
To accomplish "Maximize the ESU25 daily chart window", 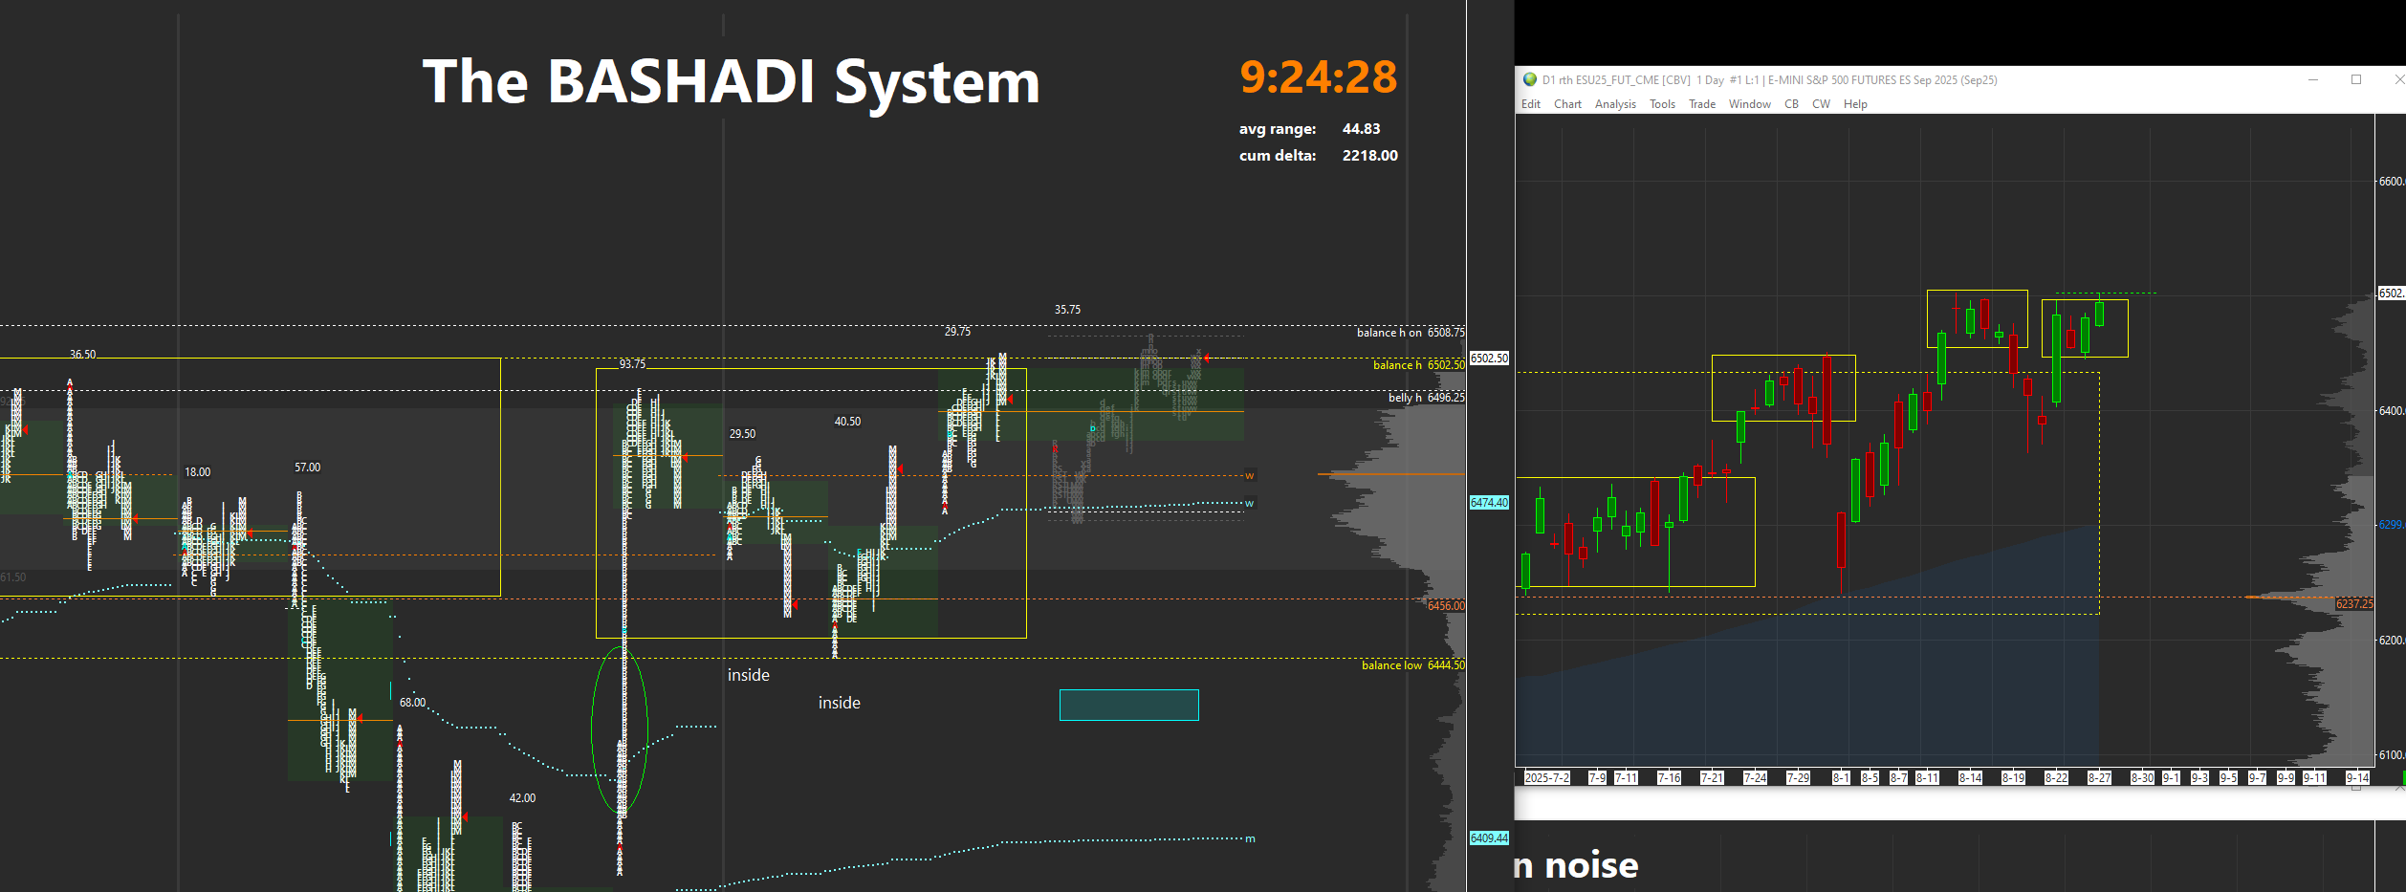I will pos(2356,79).
